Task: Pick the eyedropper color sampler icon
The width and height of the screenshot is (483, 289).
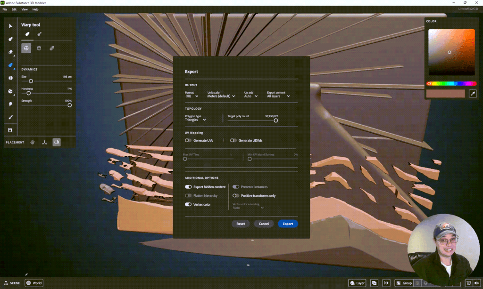Action: click(472, 94)
